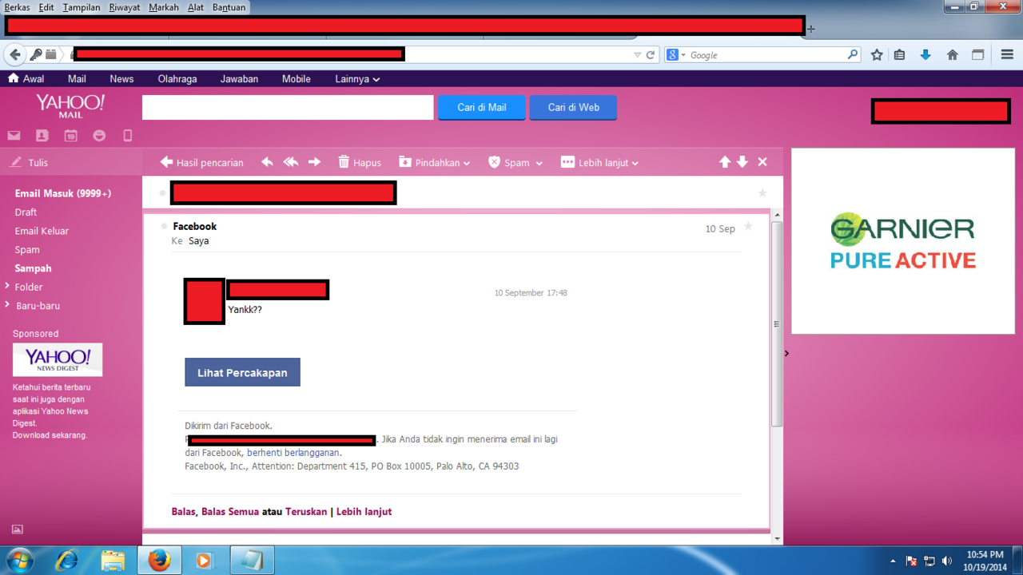Open Email Masuk folder

[x=62, y=193]
